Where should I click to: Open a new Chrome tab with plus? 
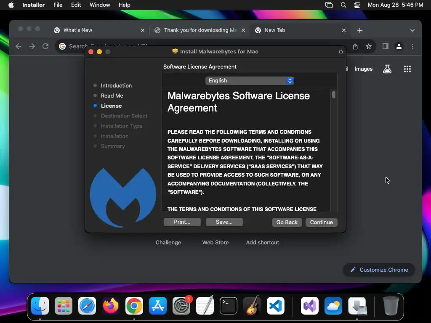coord(360,30)
